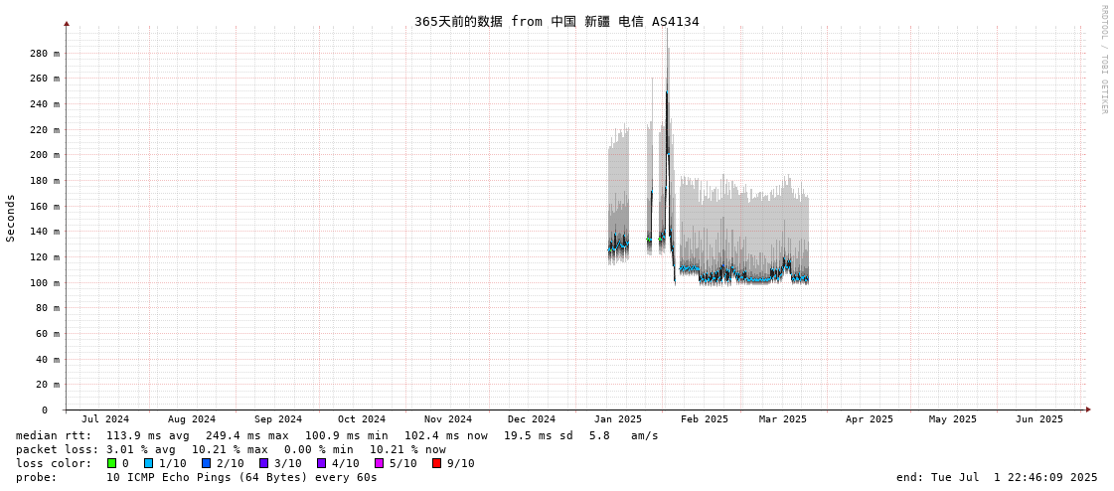Click the 'May 2025' axis label
Image resolution: width=1114 pixels, height=491 pixels.
click(x=953, y=419)
